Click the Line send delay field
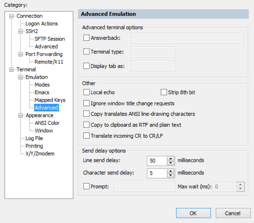The image size is (254, 223). [x=157, y=161]
